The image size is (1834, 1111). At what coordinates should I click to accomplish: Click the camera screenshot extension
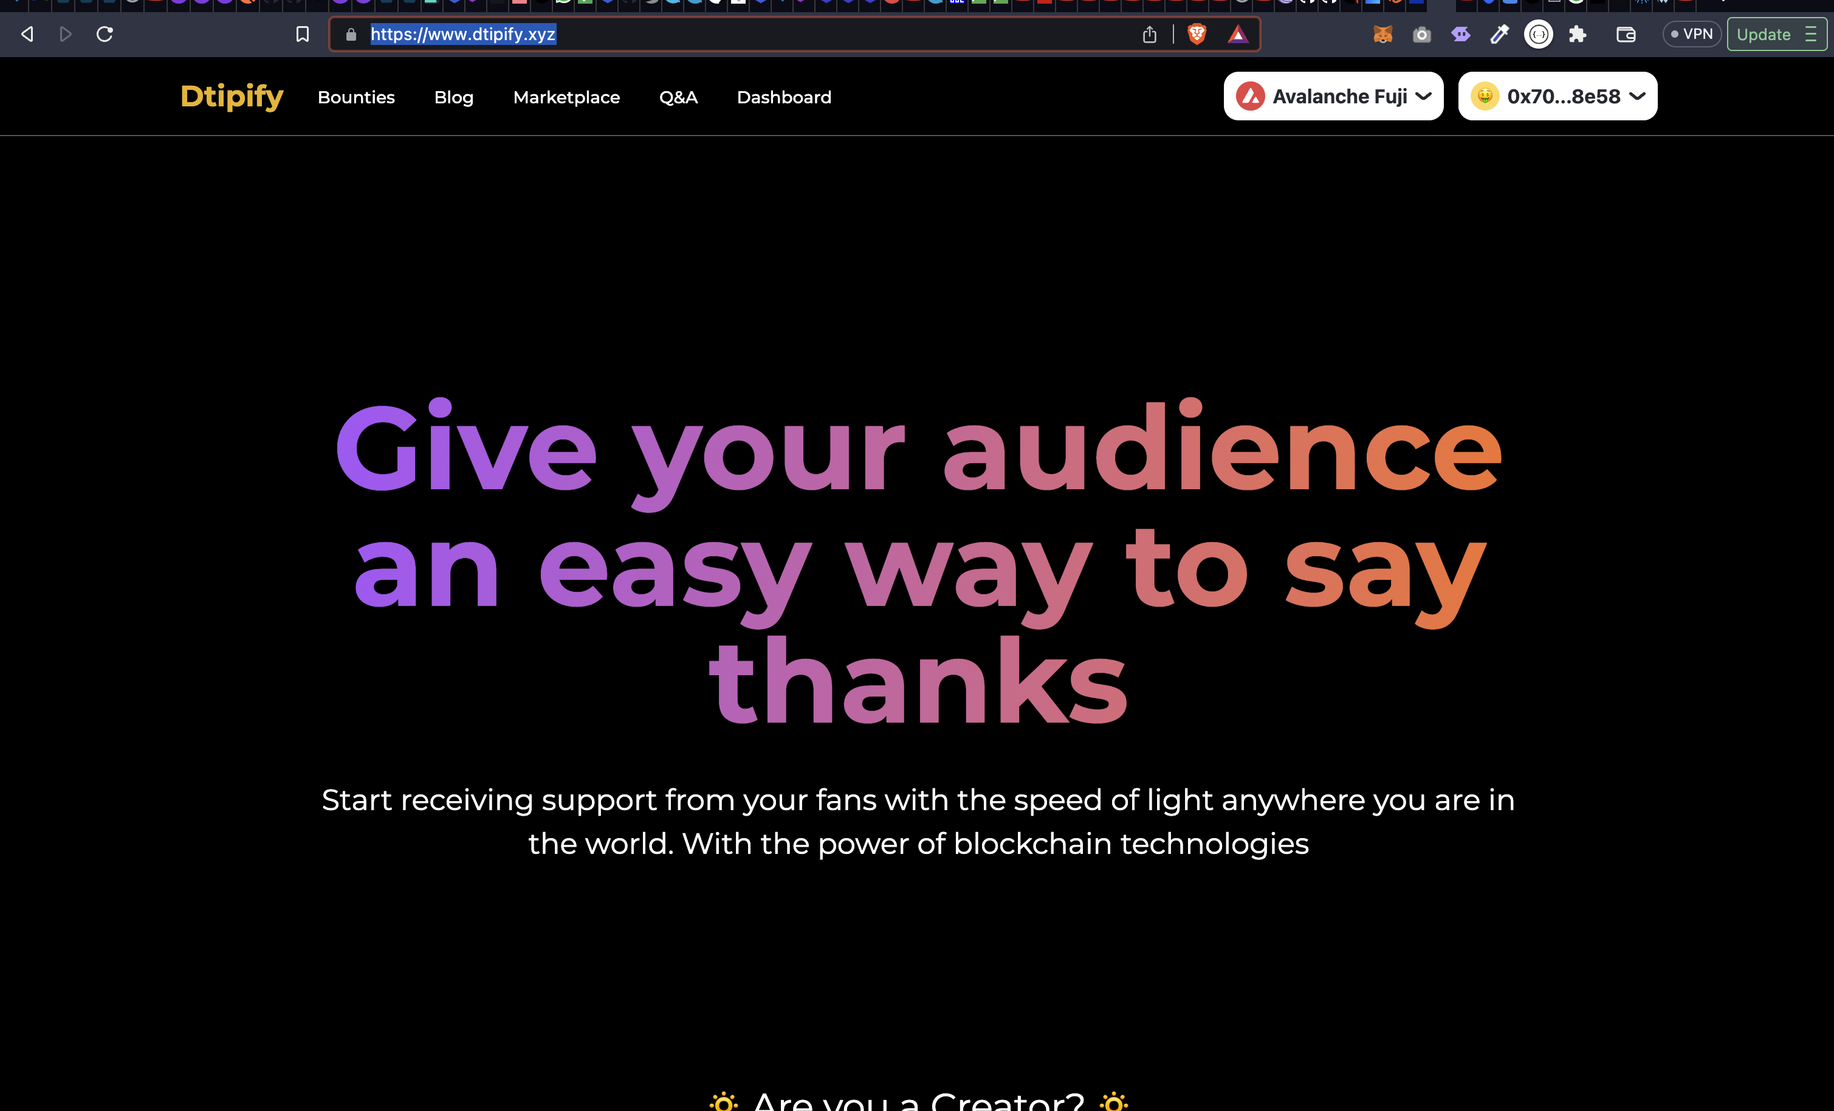pyautogui.click(x=1421, y=34)
